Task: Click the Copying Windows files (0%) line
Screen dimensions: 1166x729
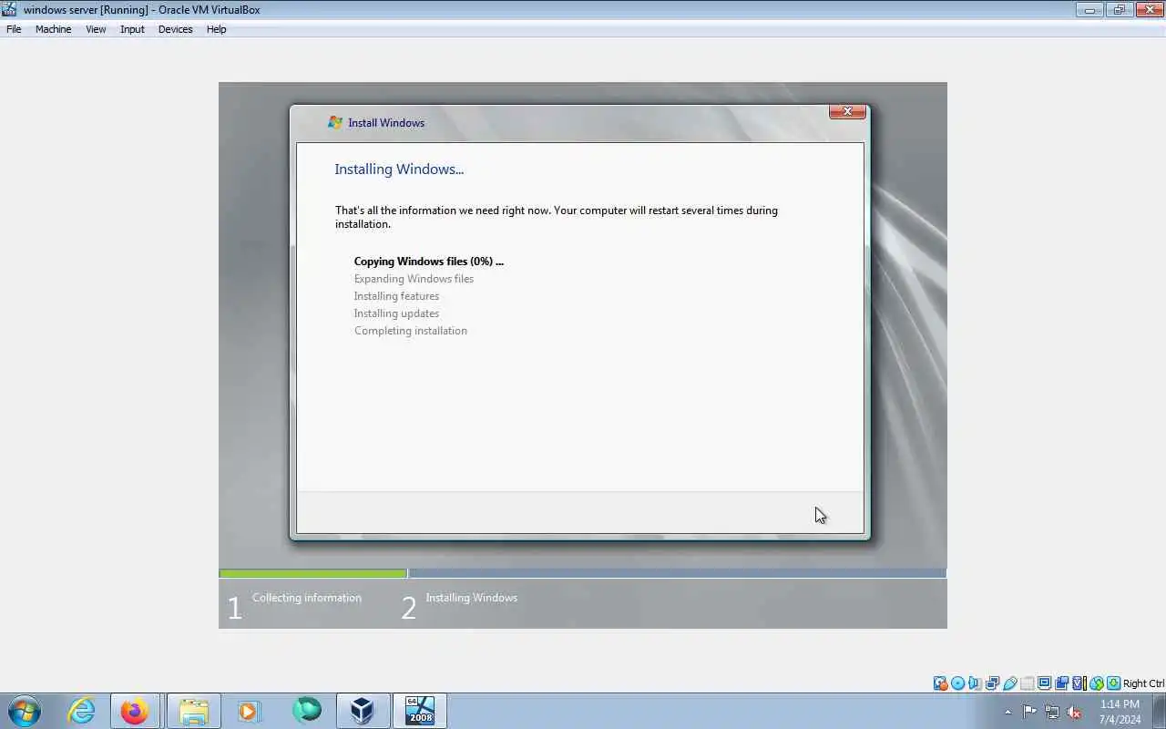Action: [428, 262]
